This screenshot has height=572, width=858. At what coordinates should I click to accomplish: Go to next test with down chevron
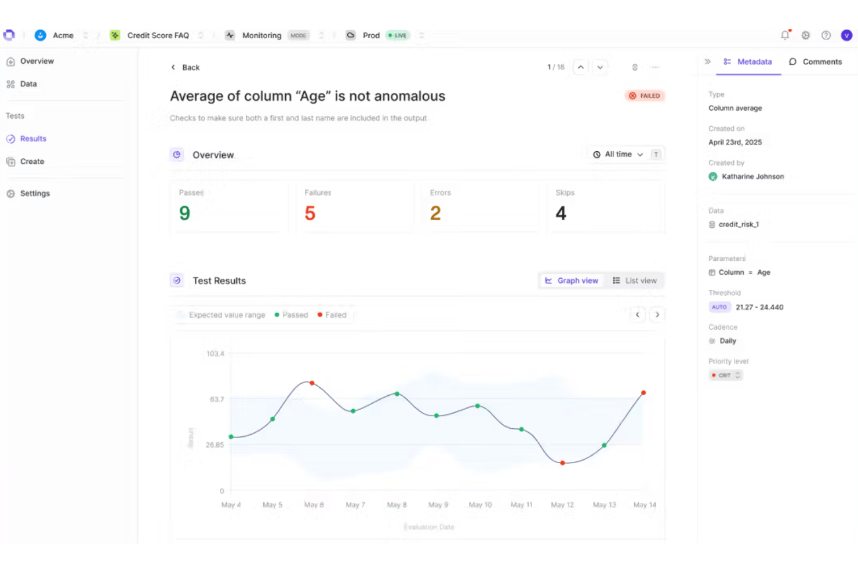[600, 67]
